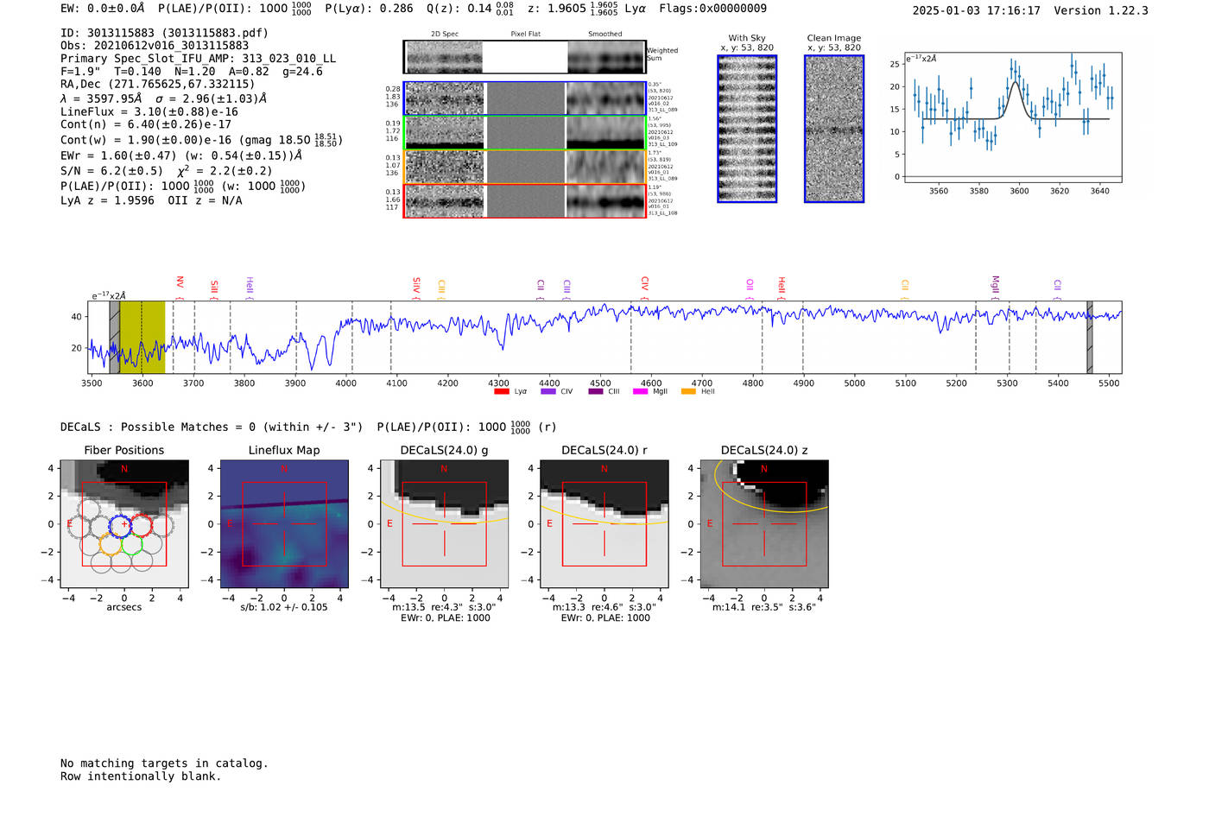Click the SiIV line marker label
The width and height of the screenshot is (1209, 823).
coord(416,284)
